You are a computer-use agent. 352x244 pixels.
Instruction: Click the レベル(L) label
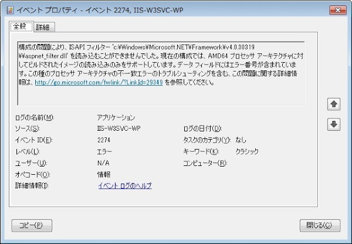pos(27,151)
